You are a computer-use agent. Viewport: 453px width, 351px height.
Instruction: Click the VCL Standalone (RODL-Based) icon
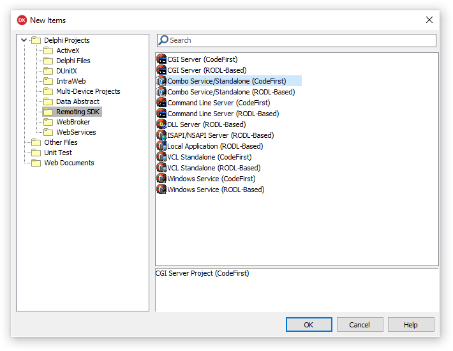pos(161,168)
